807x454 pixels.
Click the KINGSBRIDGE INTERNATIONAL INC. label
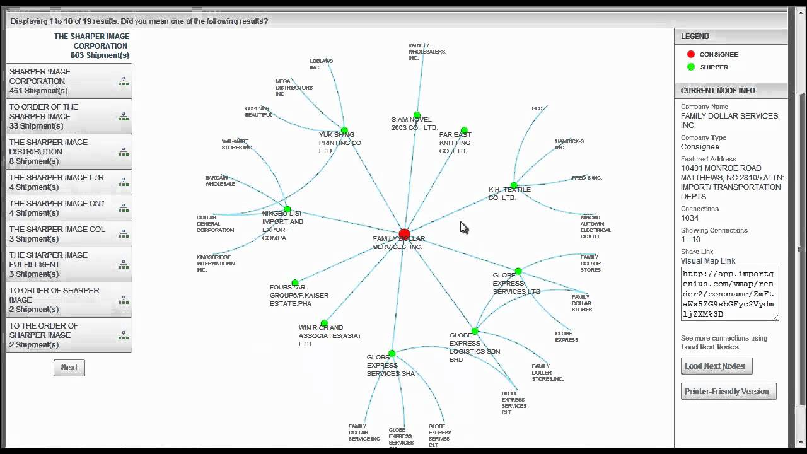click(x=216, y=264)
